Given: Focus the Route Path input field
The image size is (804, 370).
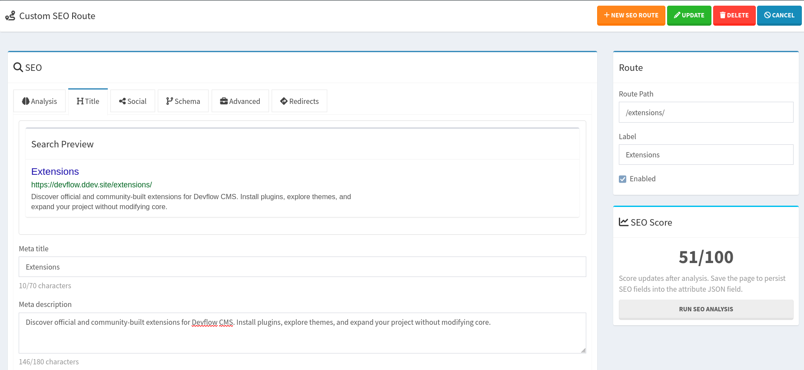Looking at the screenshot, I should tap(706, 112).
